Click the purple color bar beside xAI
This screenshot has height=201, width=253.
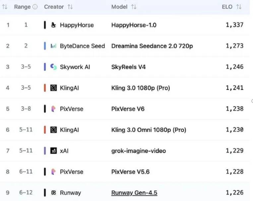coord(45,151)
